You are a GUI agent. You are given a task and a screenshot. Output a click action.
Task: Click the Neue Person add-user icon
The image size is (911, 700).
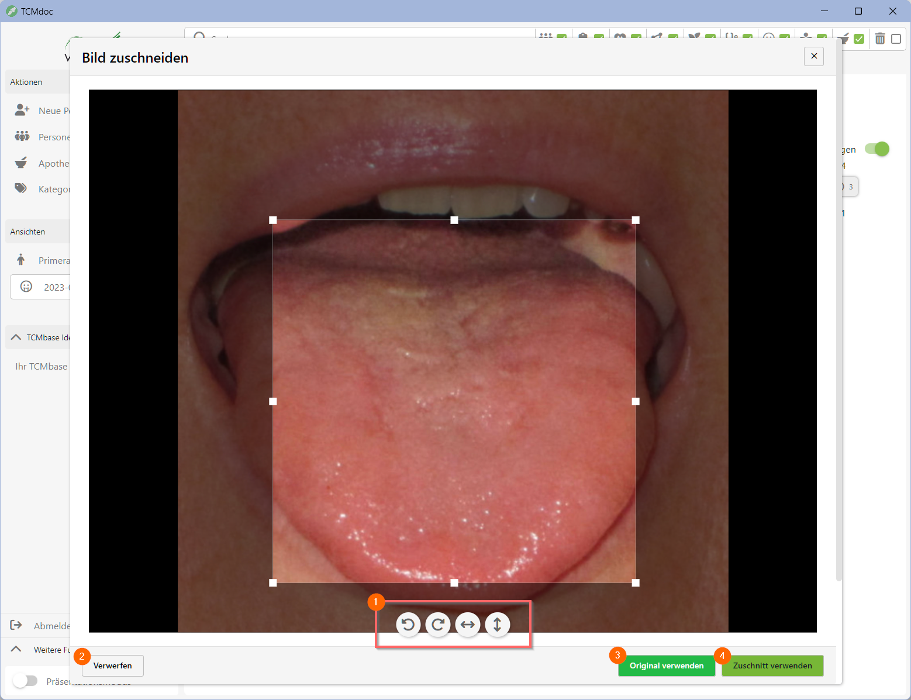(x=22, y=110)
